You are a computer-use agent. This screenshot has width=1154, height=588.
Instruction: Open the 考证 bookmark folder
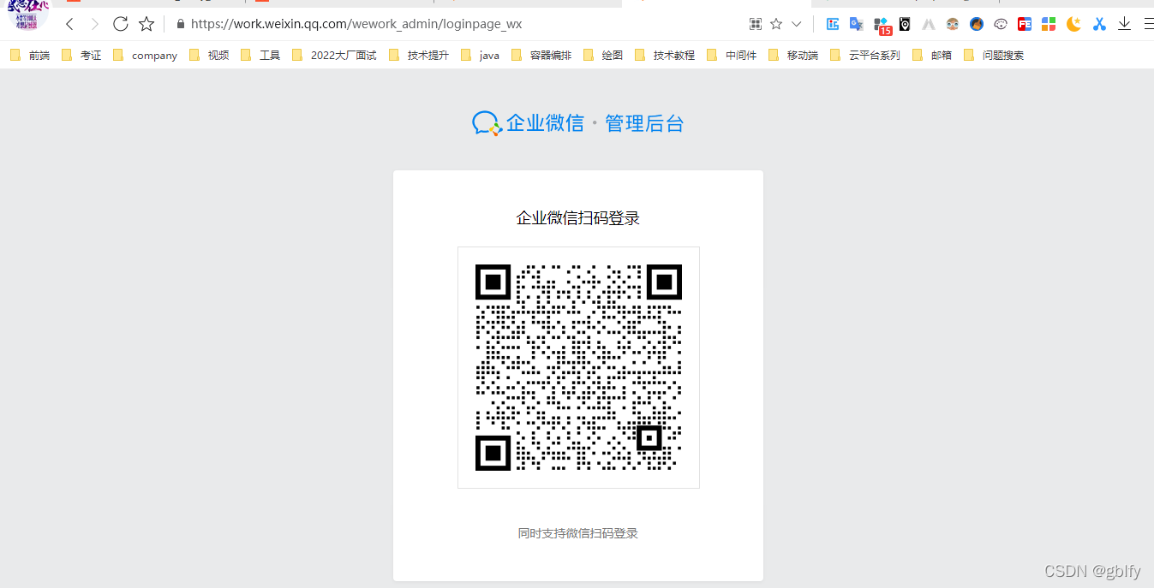pos(81,56)
